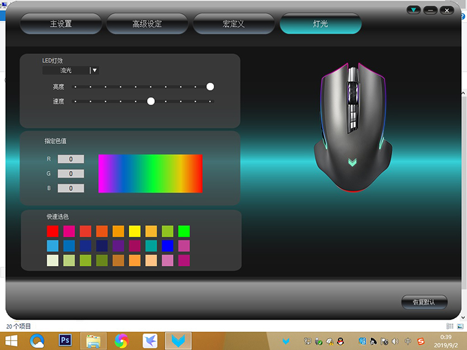Viewport: 467px width, 350px height.
Task: Click the 流光 effect combo box
Action: click(x=66, y=70)
